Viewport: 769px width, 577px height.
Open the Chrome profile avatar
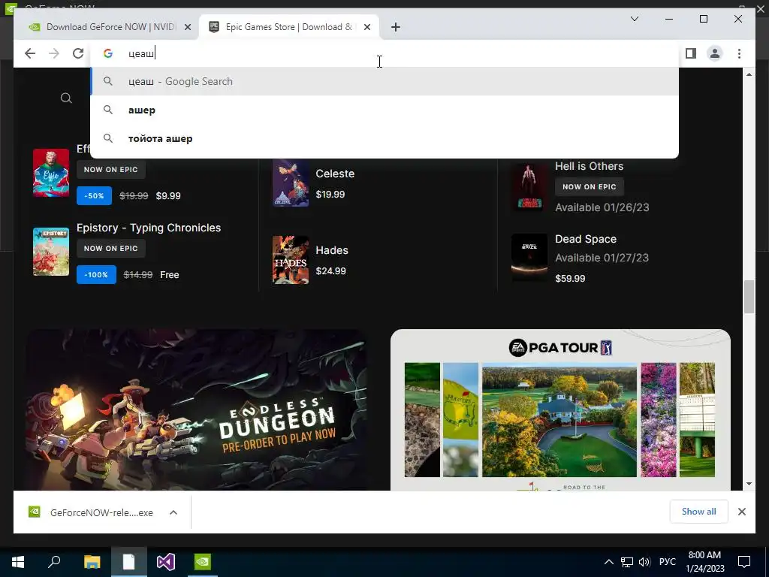pos(715,53)
